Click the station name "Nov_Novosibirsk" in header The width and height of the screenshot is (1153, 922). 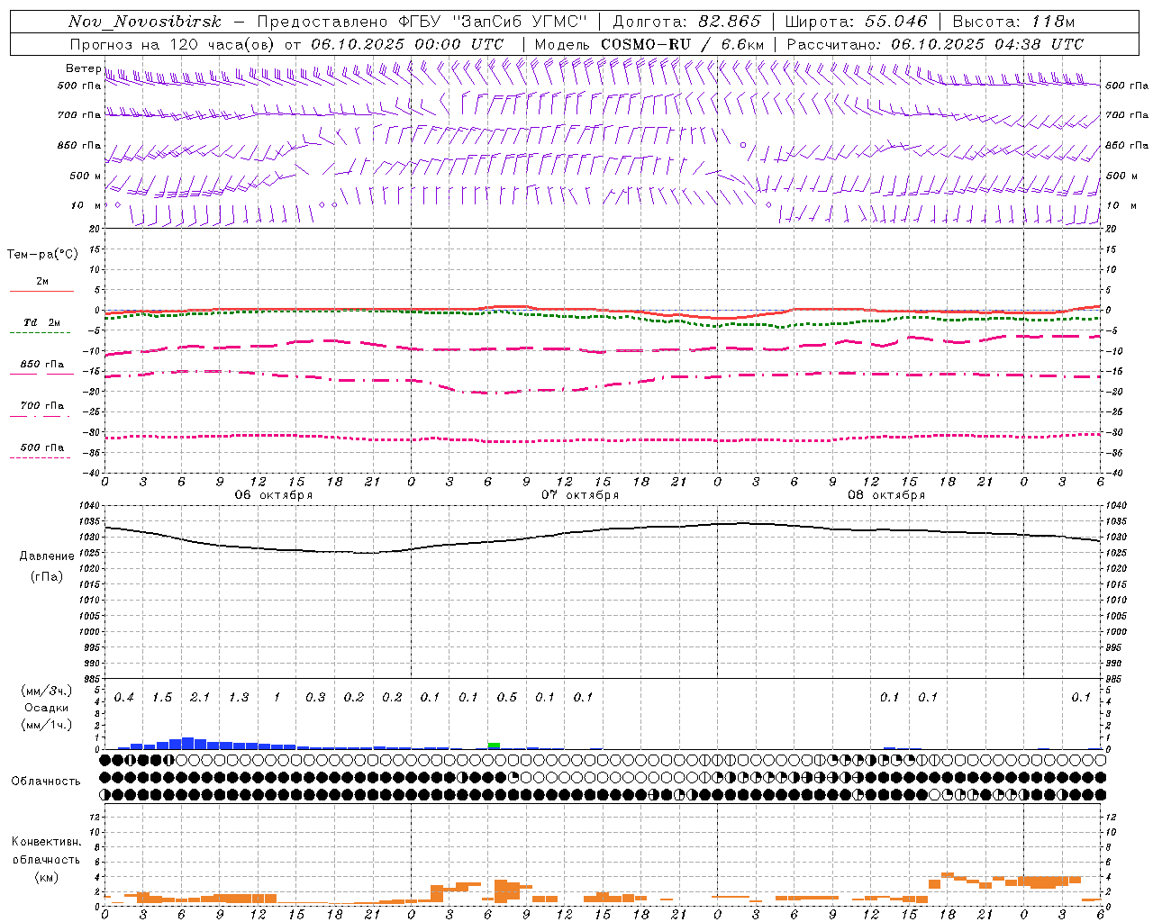pyautogui.click(x=145, y=23)
